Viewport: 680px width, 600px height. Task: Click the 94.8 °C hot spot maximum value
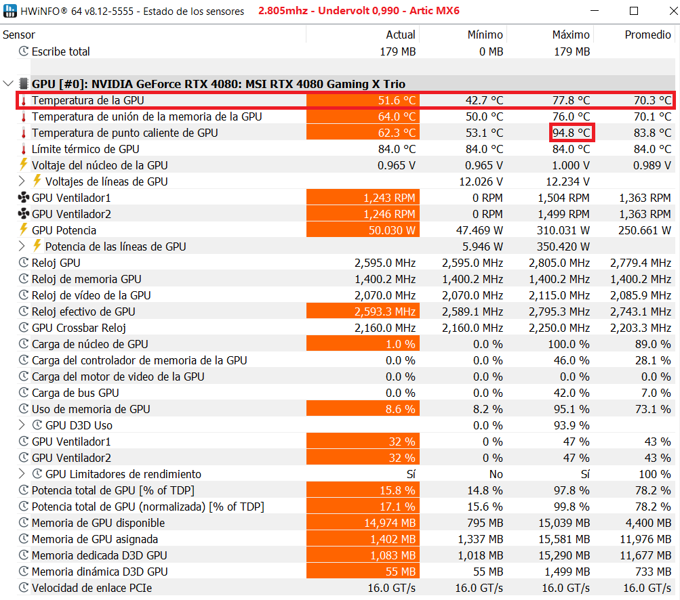[x=571, y=133]
